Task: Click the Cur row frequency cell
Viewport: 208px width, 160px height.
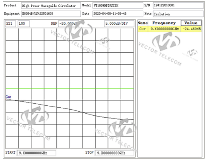Action: pyautogui.click(x=164, y=29)
